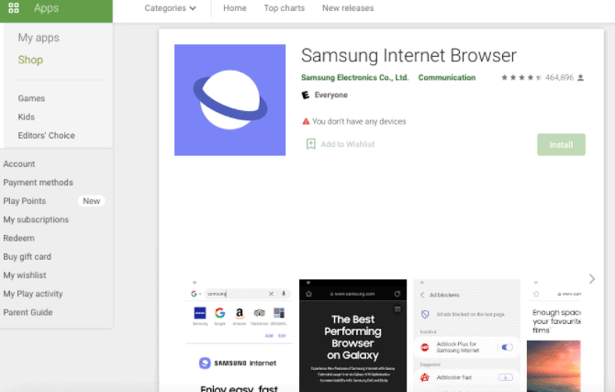
Task: Click the Add to Wishlist bookmark icon
Action: 310,144
